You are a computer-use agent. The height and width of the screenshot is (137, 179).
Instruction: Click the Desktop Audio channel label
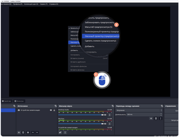[x=63, y=110]
